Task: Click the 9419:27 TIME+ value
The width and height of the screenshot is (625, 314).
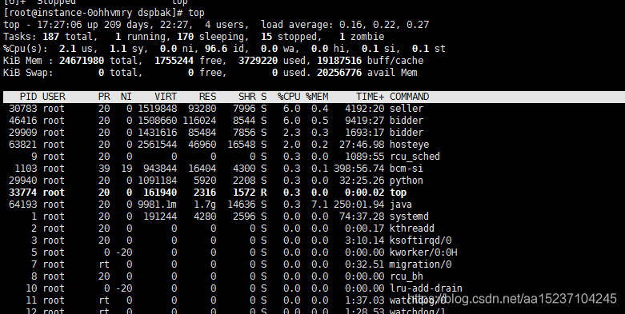Action: point(365,121)
